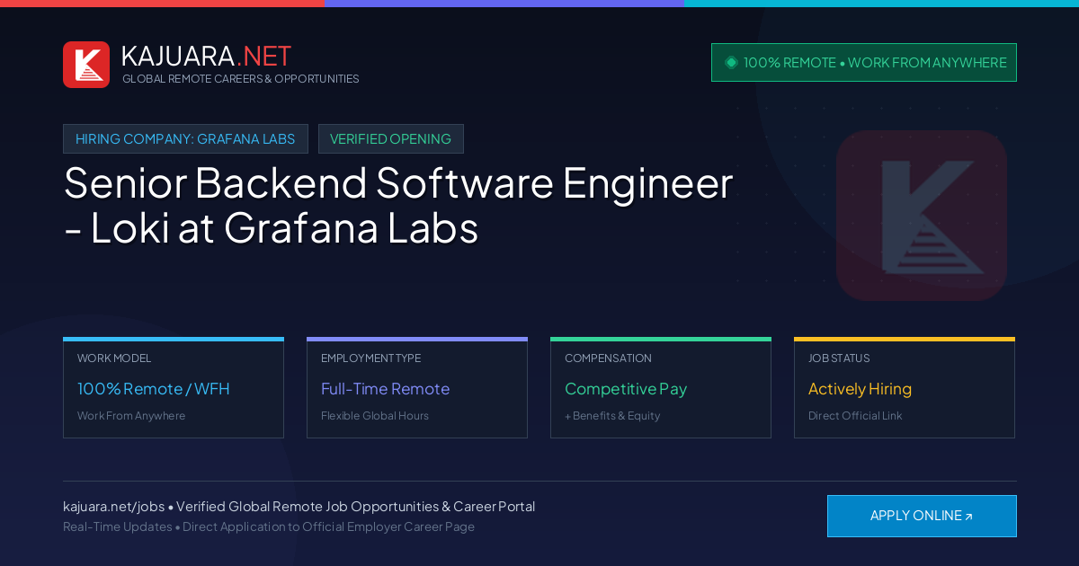Click the Apply Online button
The image size is (1079, 566).
(922, 516)
